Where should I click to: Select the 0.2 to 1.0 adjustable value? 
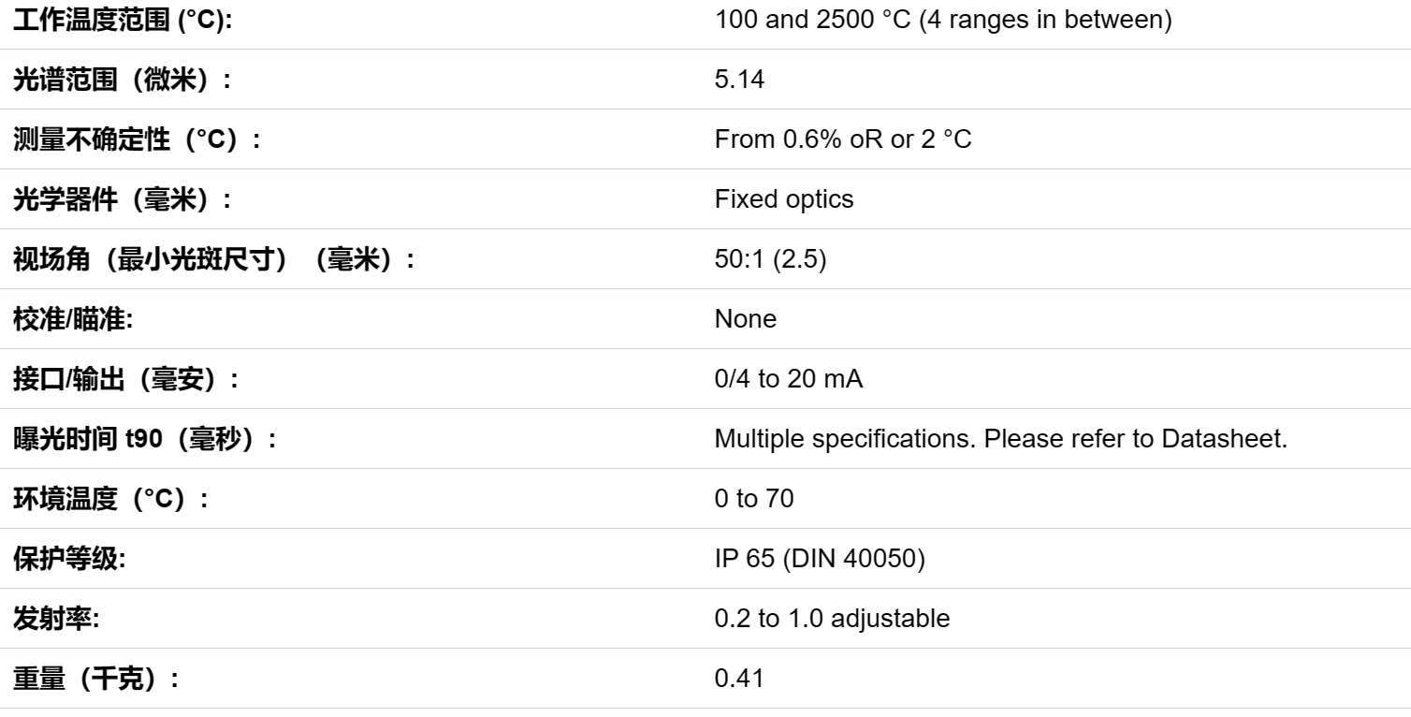coord(832,619)
